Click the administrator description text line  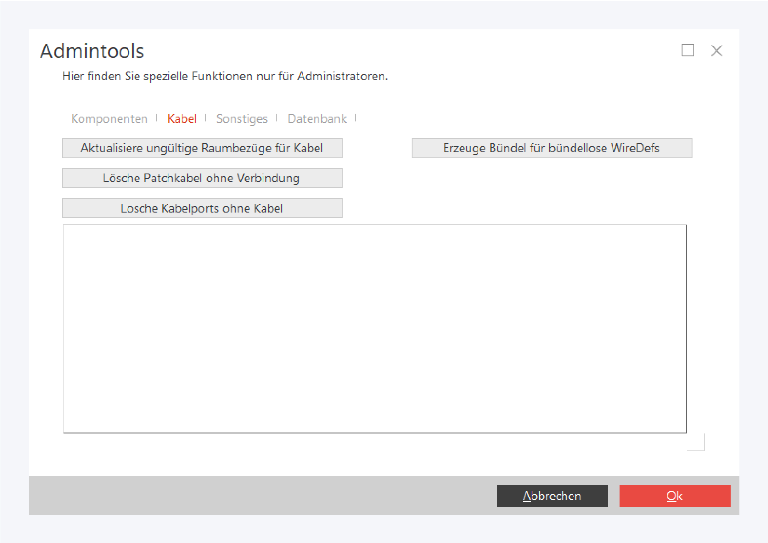(225, 76)
